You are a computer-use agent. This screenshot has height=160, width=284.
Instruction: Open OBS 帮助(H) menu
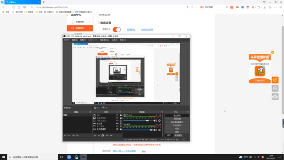coord(123,40)
